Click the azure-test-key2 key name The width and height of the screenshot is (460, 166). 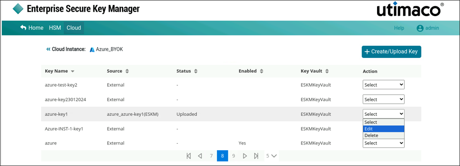(x=61, y=85)
